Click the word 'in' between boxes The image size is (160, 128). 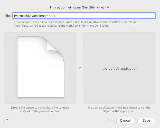(x=80, y=68)
